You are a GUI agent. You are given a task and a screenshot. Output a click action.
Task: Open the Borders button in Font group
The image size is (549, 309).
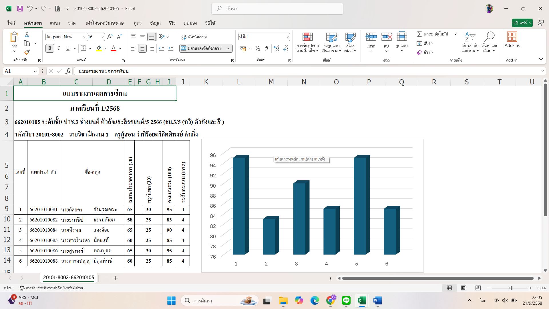83,48
